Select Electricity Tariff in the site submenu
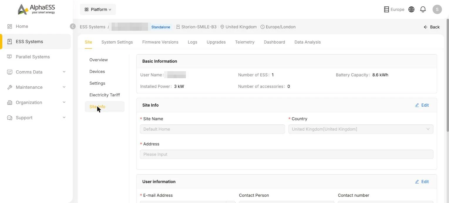The image size is (449, 203). point(105,95)
